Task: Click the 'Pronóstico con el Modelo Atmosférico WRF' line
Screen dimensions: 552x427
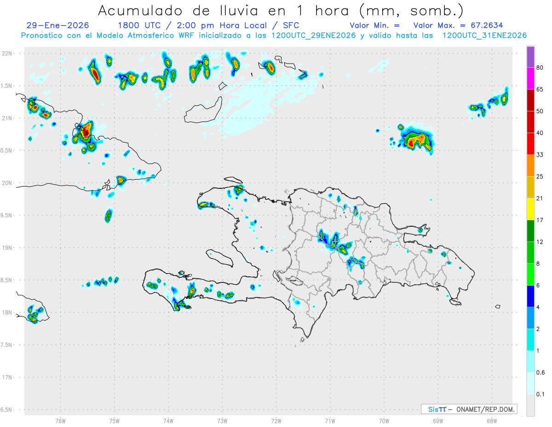Action: click(x=274, y=35)
